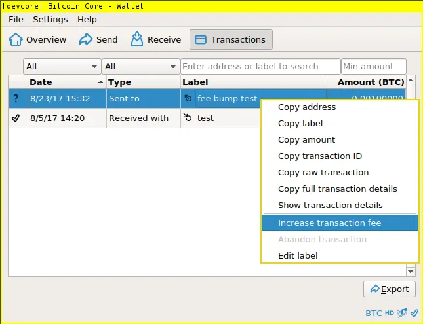Viewport: 423px width, 324px height.
Task: Click the address or label search field
Action: point(260,66)
